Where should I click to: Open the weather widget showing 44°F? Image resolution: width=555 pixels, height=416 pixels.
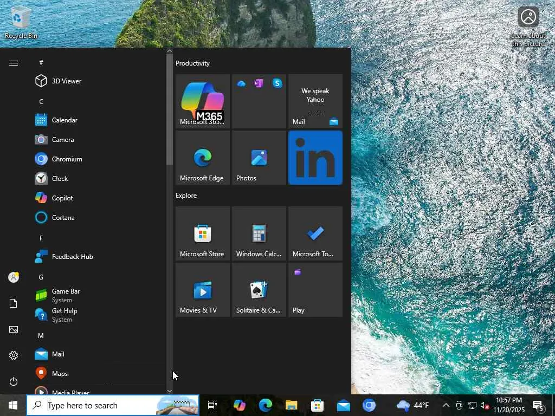pos(412,405)
